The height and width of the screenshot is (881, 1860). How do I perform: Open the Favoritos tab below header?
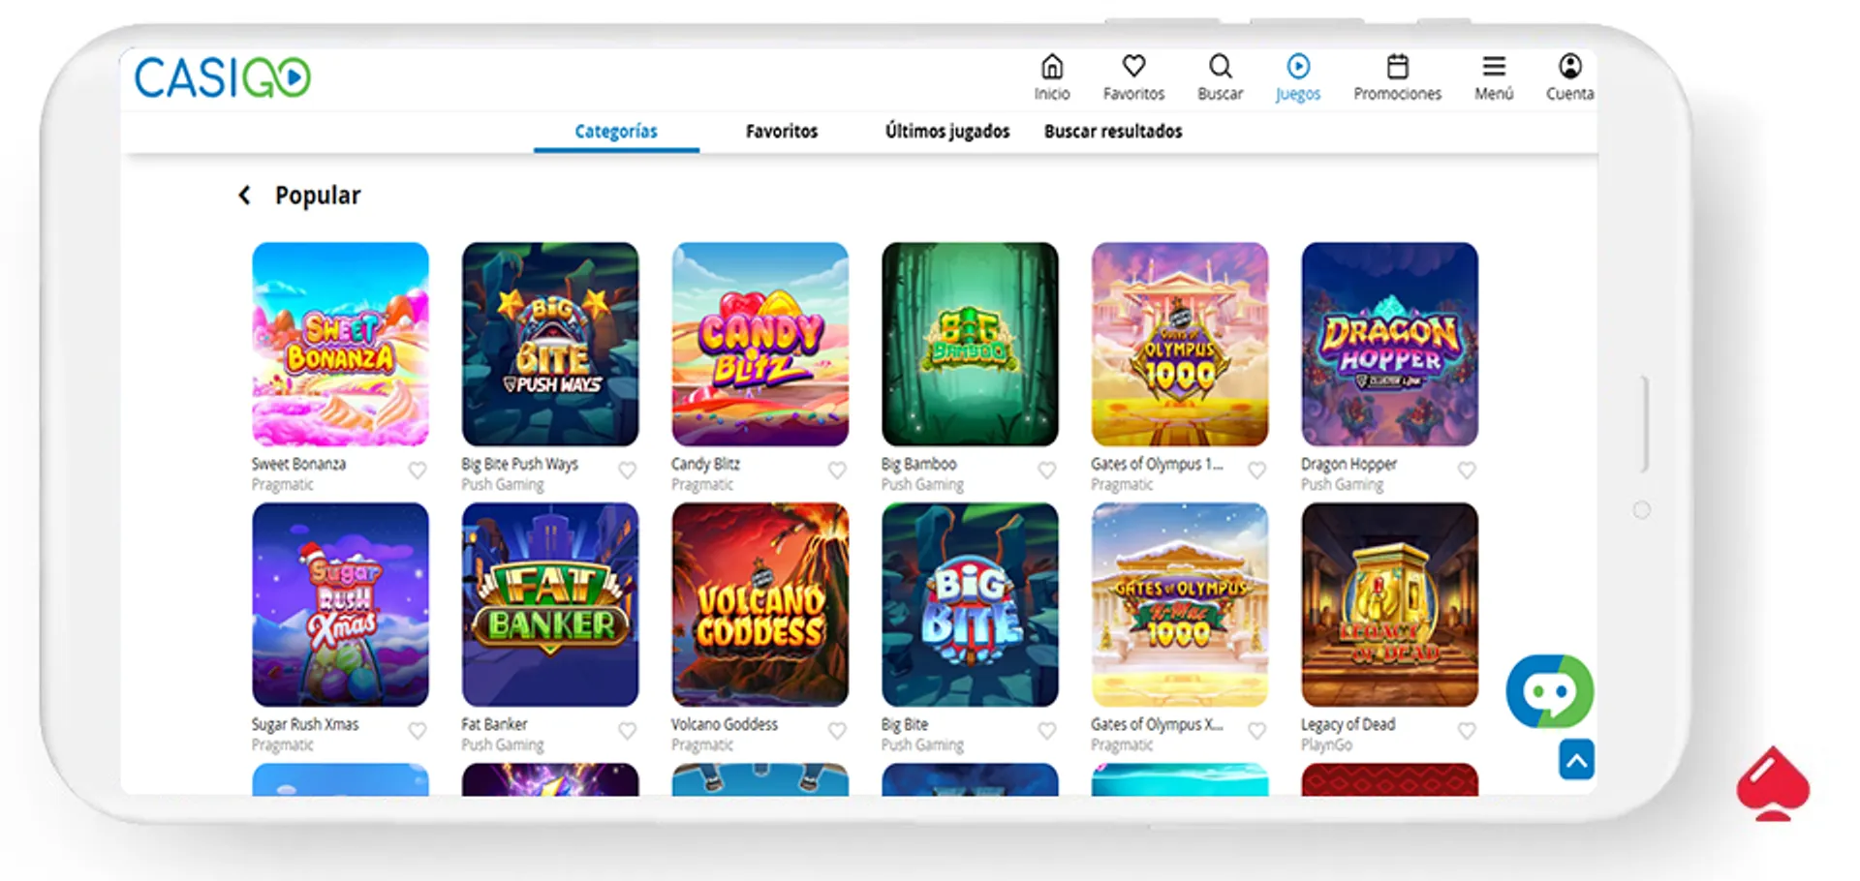[781, 132]
